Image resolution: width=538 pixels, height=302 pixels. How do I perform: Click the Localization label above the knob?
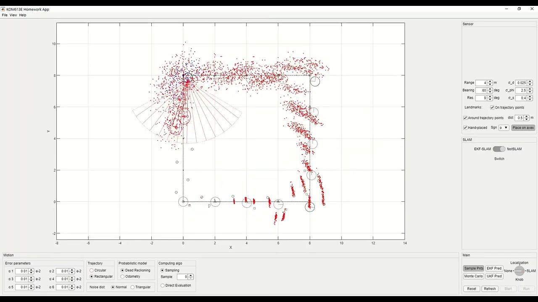[x=520, y=263]
